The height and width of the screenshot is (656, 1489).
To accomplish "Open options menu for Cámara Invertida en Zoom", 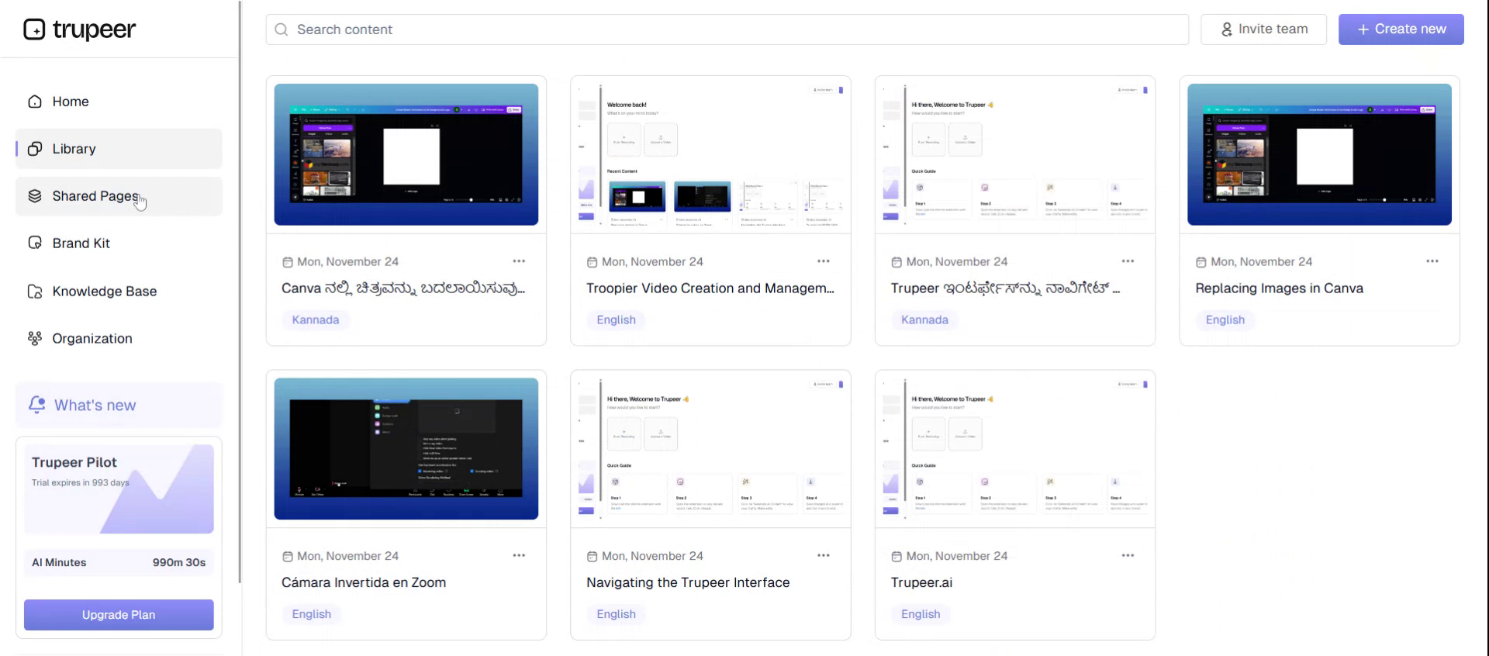I will [519, 555].
